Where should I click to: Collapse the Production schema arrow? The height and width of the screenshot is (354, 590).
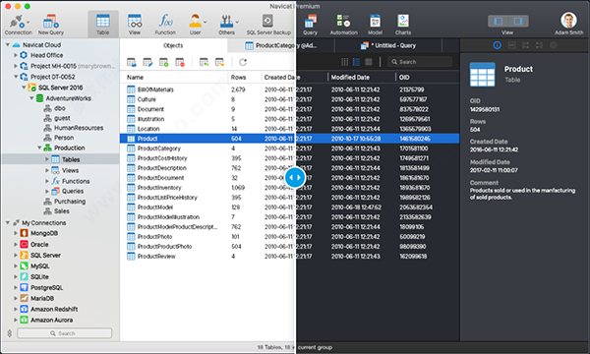[x=39, y=147]
